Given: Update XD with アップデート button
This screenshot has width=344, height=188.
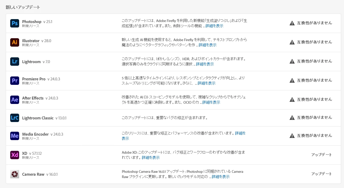Looking at the screenshot, I should (321, 155).
